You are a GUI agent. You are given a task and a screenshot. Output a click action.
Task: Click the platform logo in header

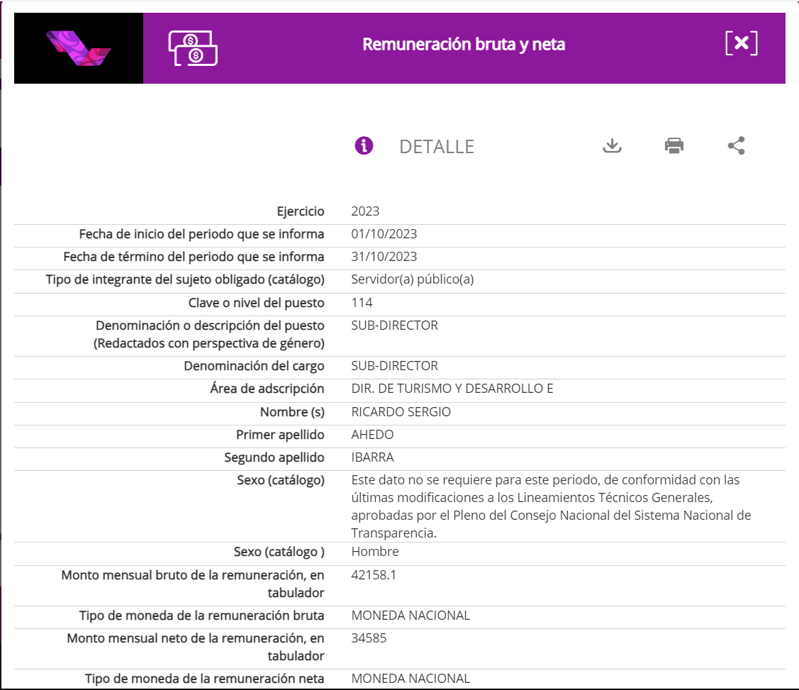click(79, 48)
